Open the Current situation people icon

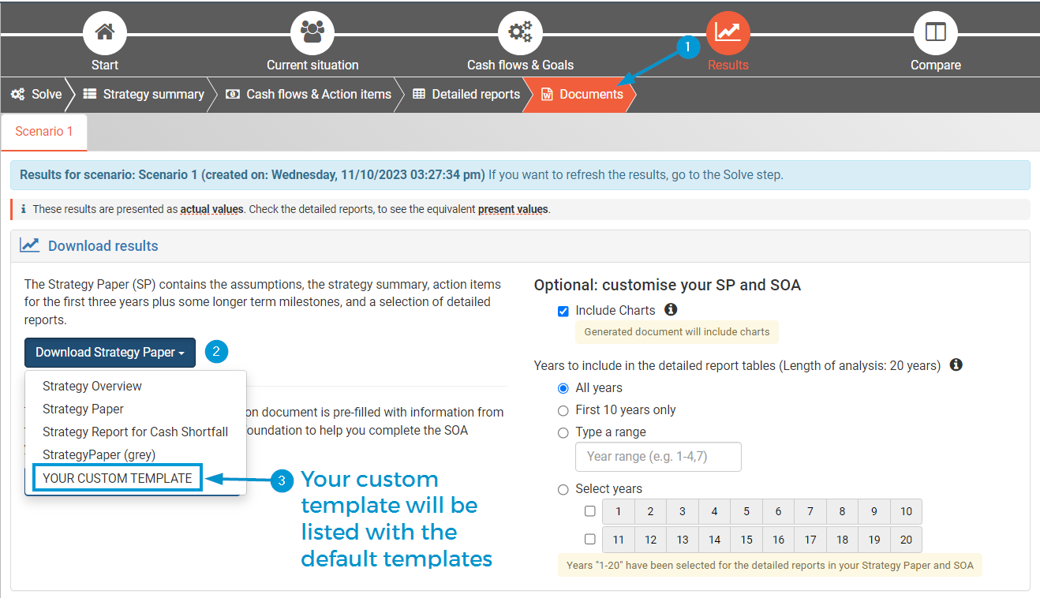tap(312, 33)
